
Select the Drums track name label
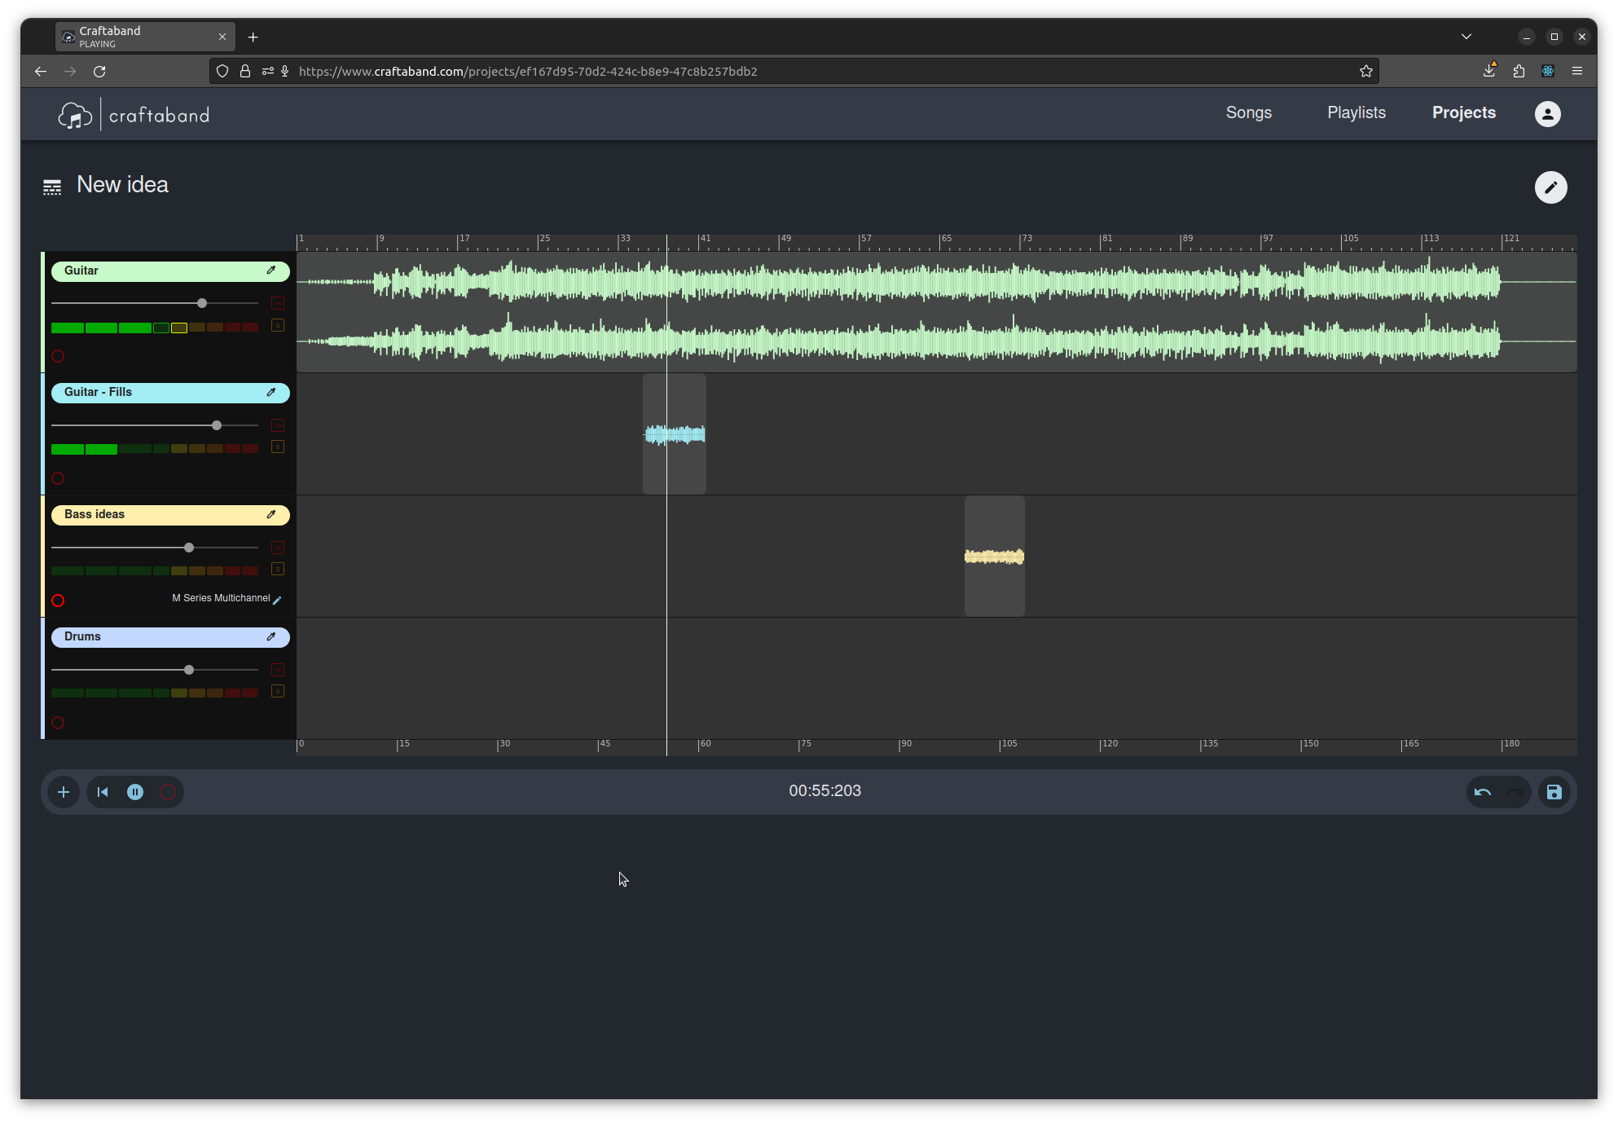click(82, 637)
